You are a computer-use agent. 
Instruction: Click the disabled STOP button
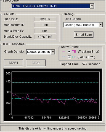36,63
